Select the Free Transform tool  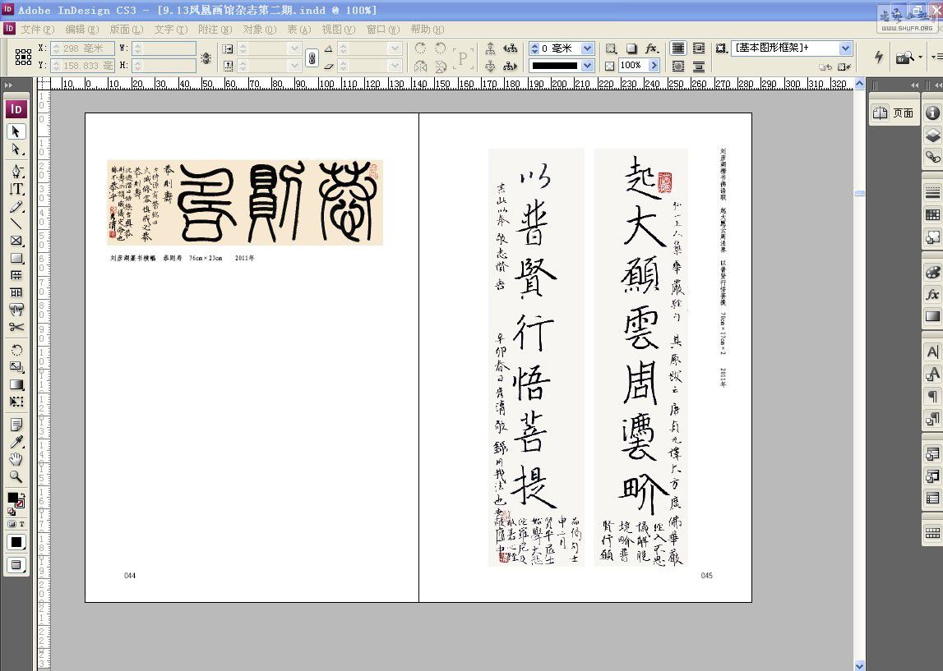(16, 402)
